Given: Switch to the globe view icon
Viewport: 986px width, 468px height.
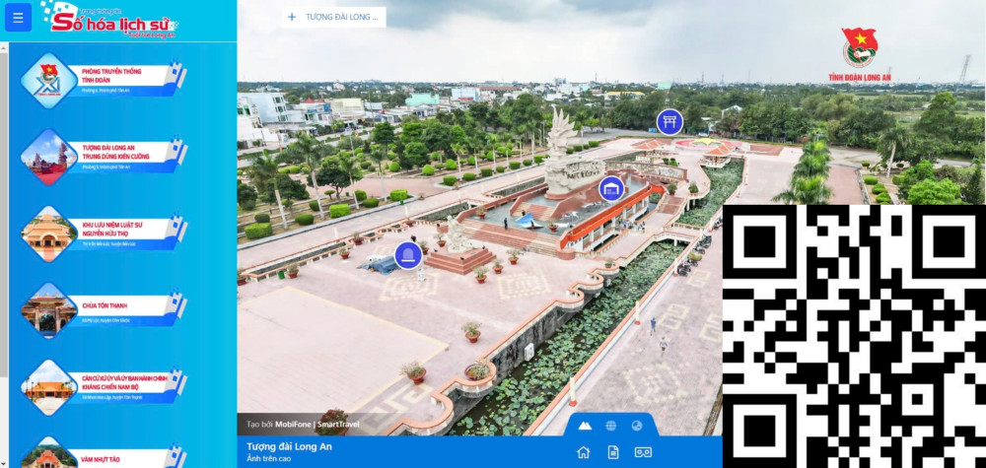Looking at the screenshot, I should point(610,426).
